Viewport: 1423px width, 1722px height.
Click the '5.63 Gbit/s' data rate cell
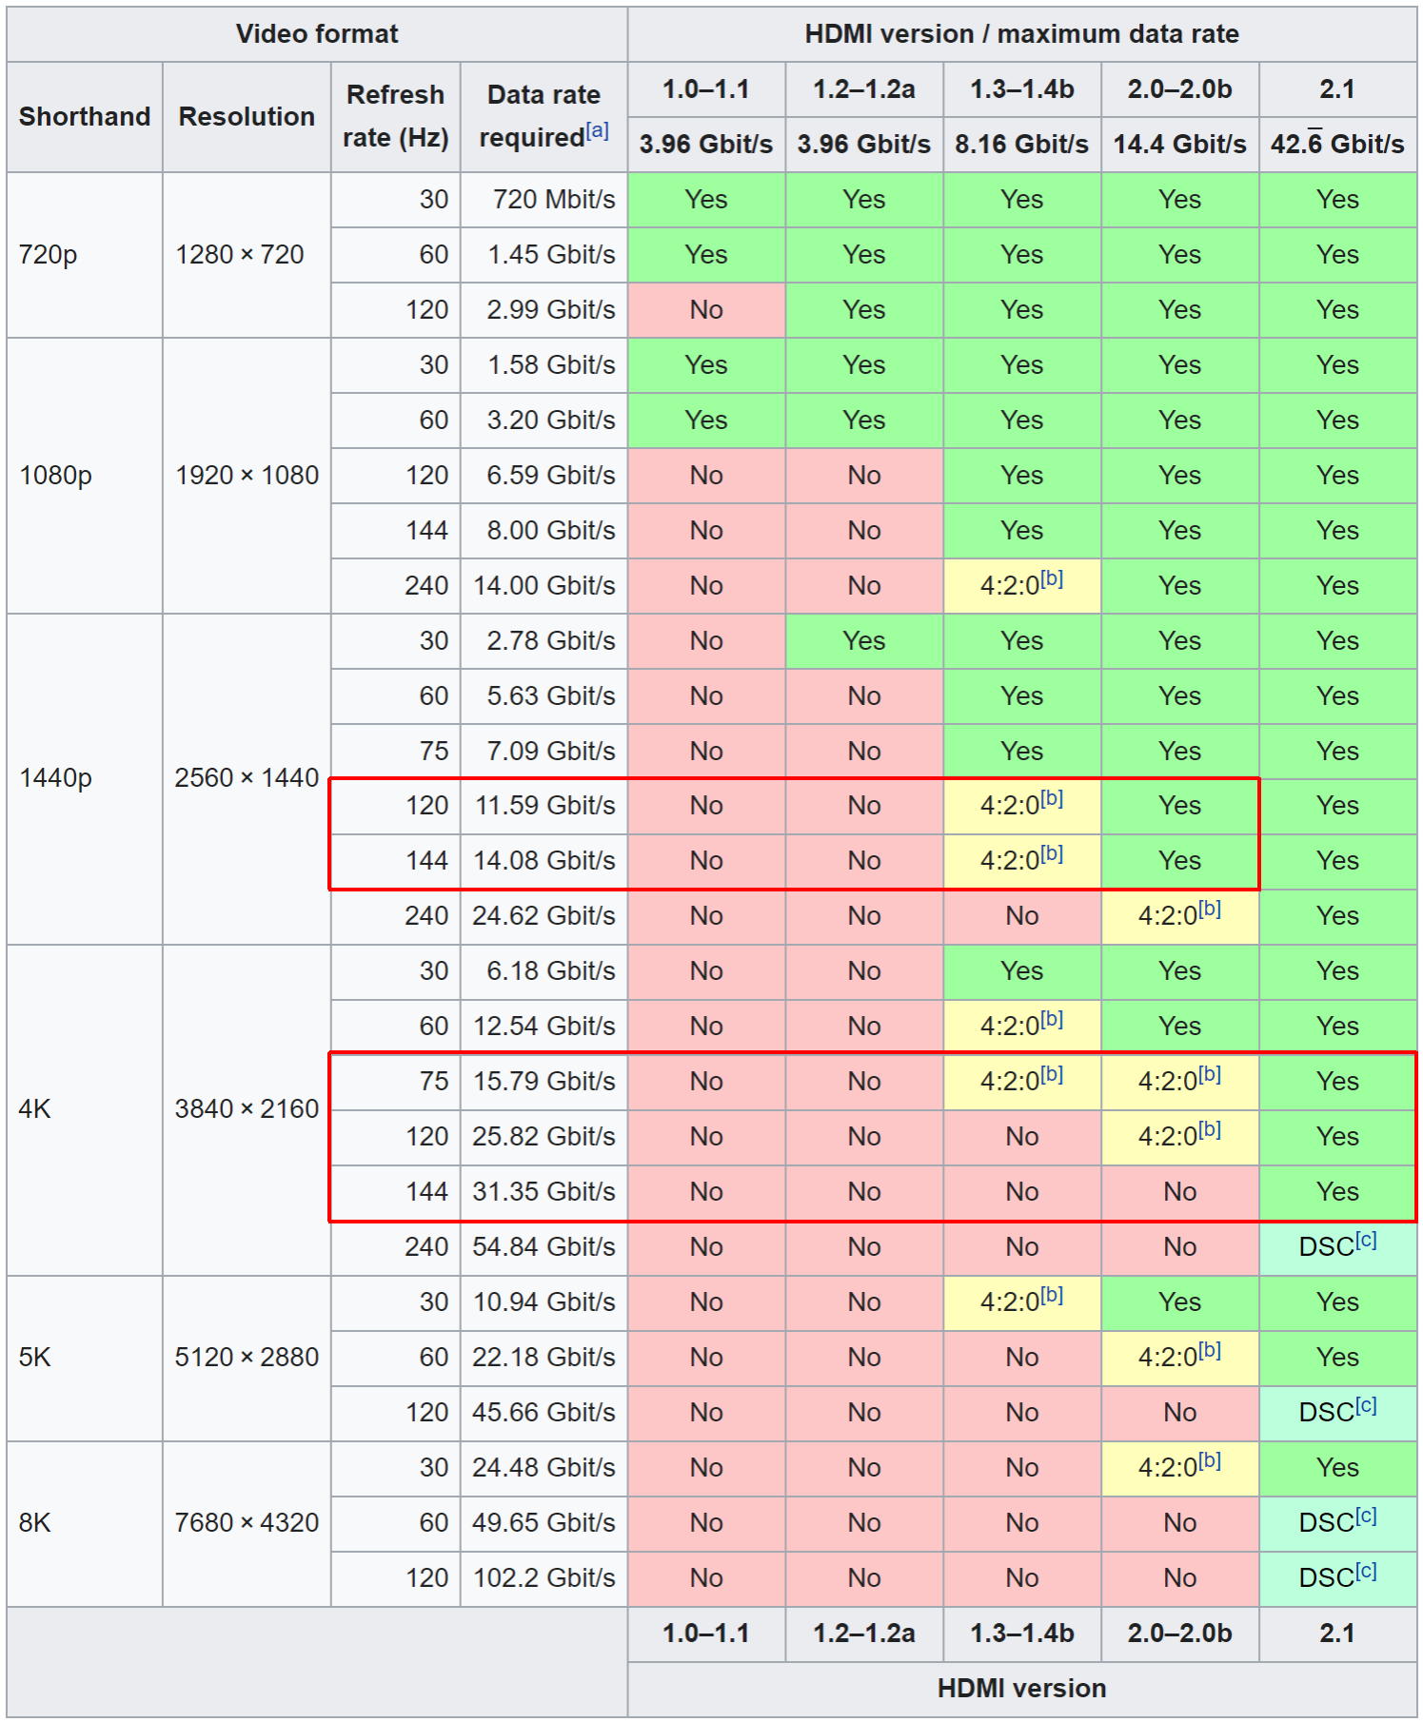coord(544,696)
